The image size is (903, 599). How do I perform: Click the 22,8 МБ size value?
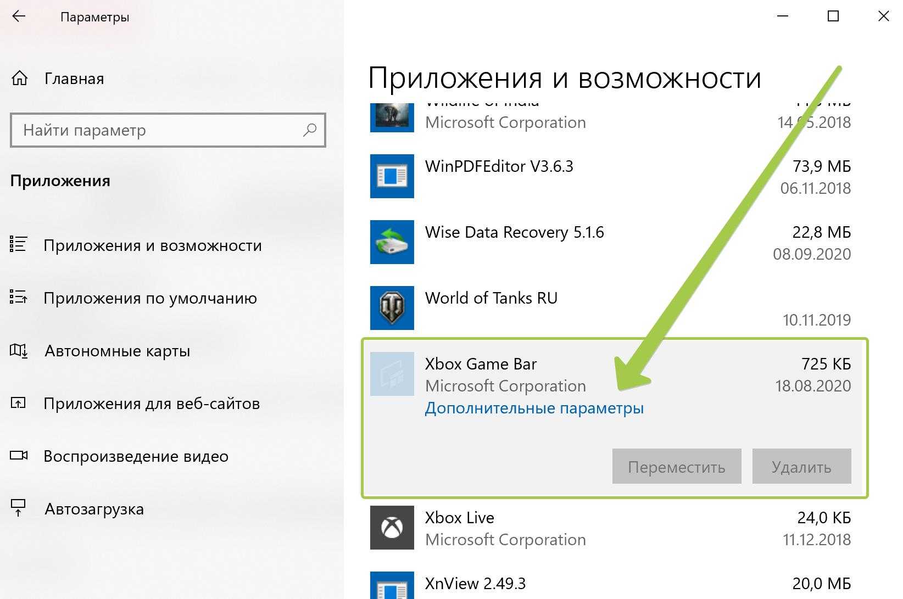(822, 232)
